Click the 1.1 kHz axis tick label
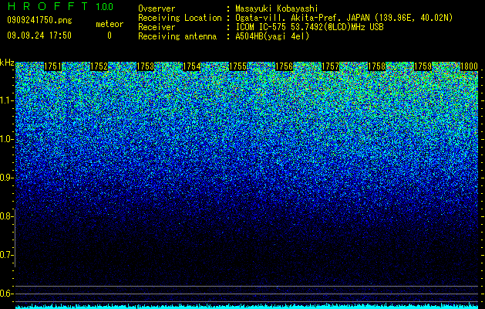 (6, 100)
